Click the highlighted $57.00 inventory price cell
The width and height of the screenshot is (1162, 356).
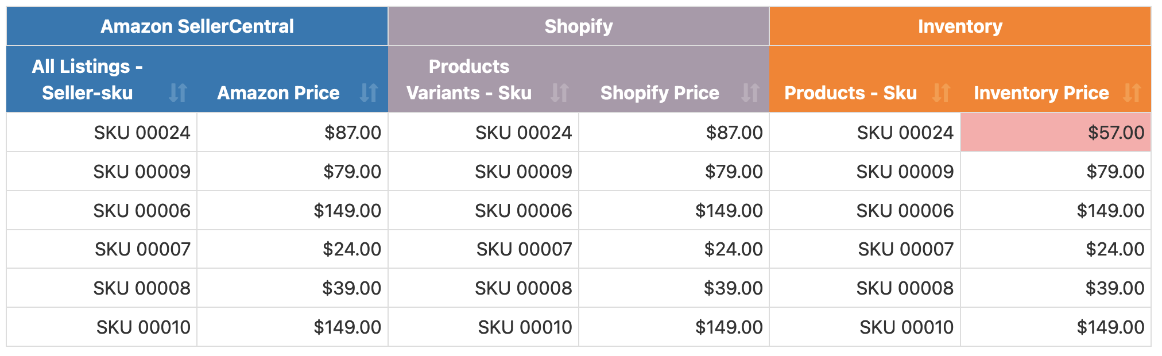pos(1056,133)
